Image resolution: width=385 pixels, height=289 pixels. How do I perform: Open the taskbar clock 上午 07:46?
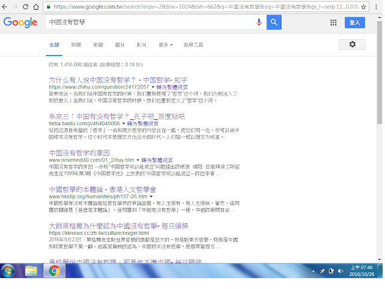[x=362, y=271]
